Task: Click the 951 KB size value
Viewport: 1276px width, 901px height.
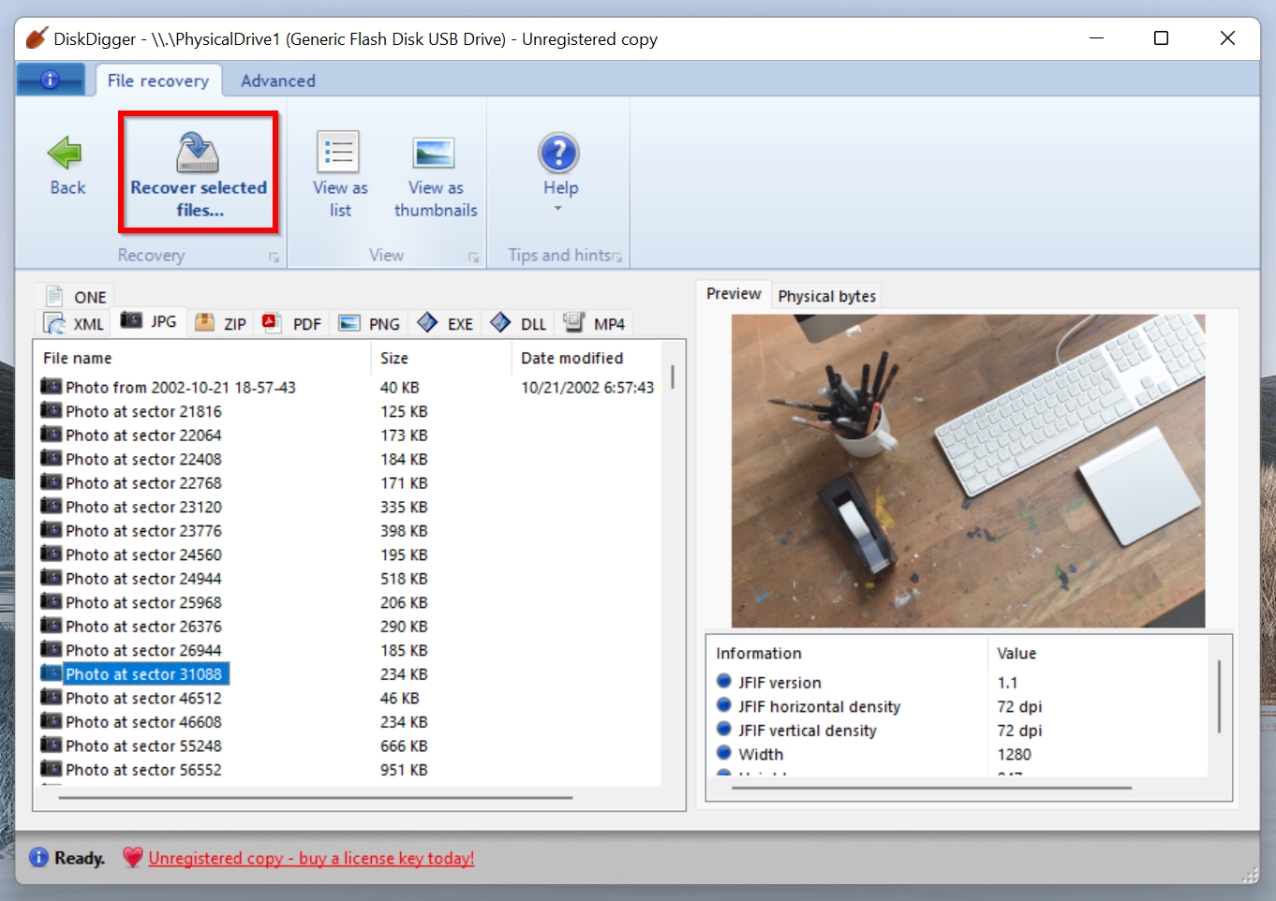Action: [404, 770]
